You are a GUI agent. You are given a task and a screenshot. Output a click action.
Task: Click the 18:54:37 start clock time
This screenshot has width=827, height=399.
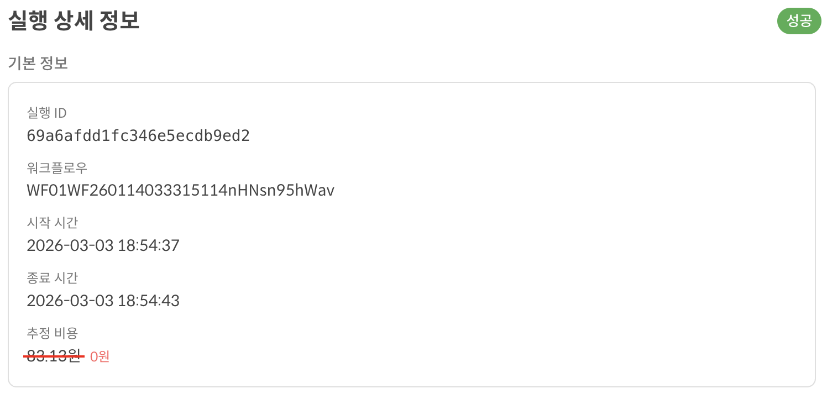click(x=149, y=245)
